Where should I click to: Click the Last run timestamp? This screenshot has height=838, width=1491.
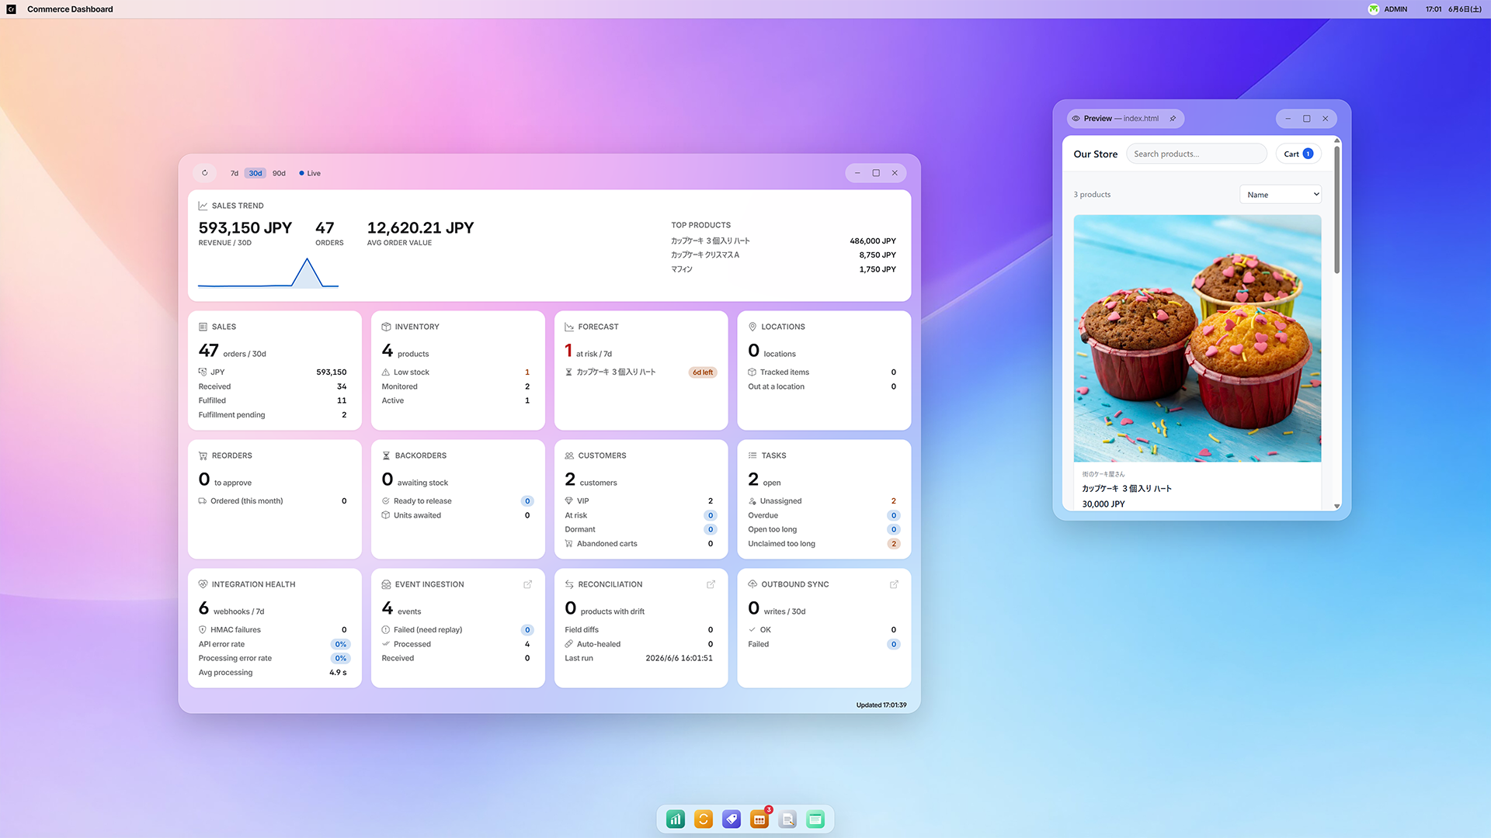(679, 658)
